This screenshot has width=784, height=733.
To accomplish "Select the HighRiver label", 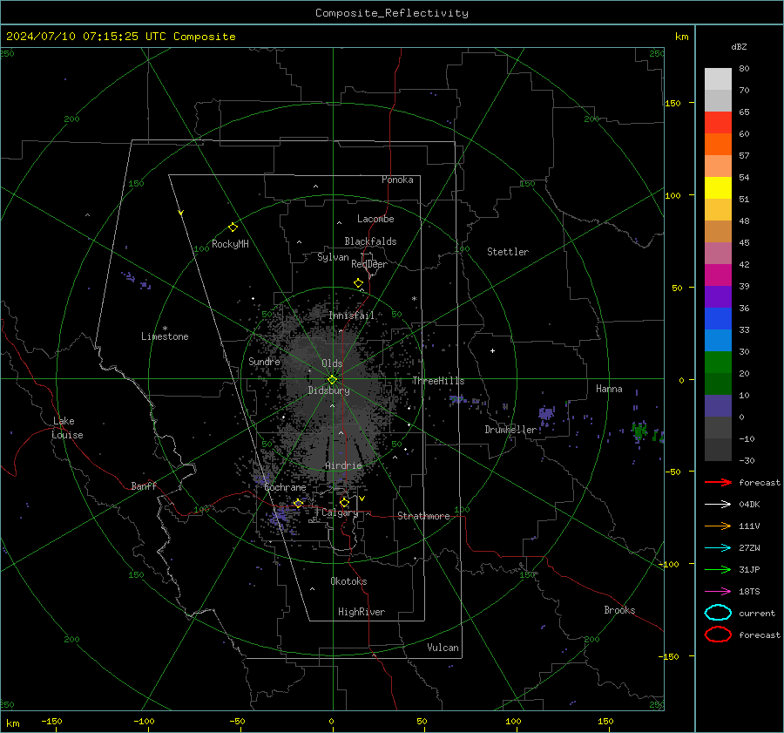I will 362,612.
